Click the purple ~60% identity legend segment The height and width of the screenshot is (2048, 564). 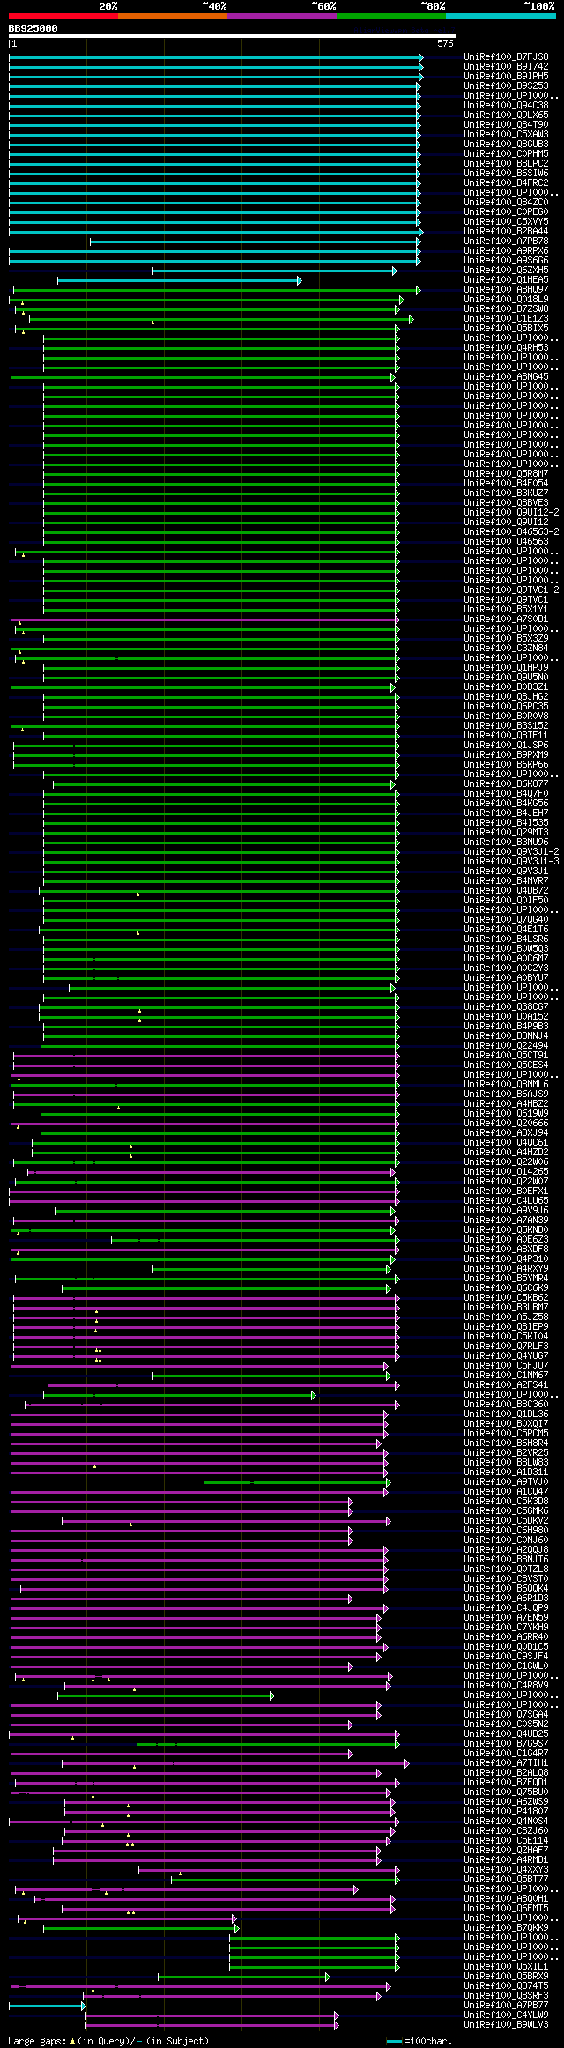tap(282, 15)
